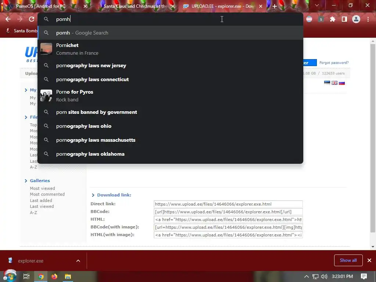Reload the page with the refresh icon
Image resolution: width=376 pixels, height=282 pixels.
tap(32, 19)
